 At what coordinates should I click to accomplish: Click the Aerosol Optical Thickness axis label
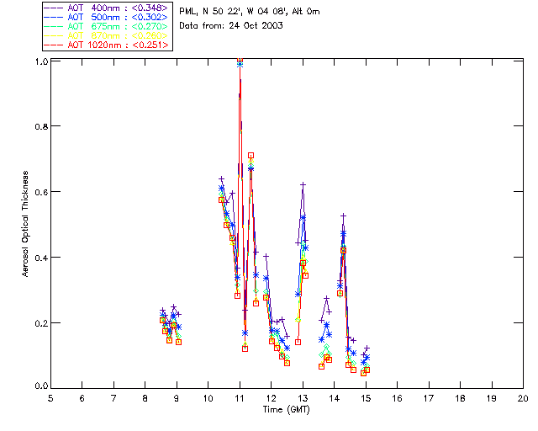(x=25, y=224)
